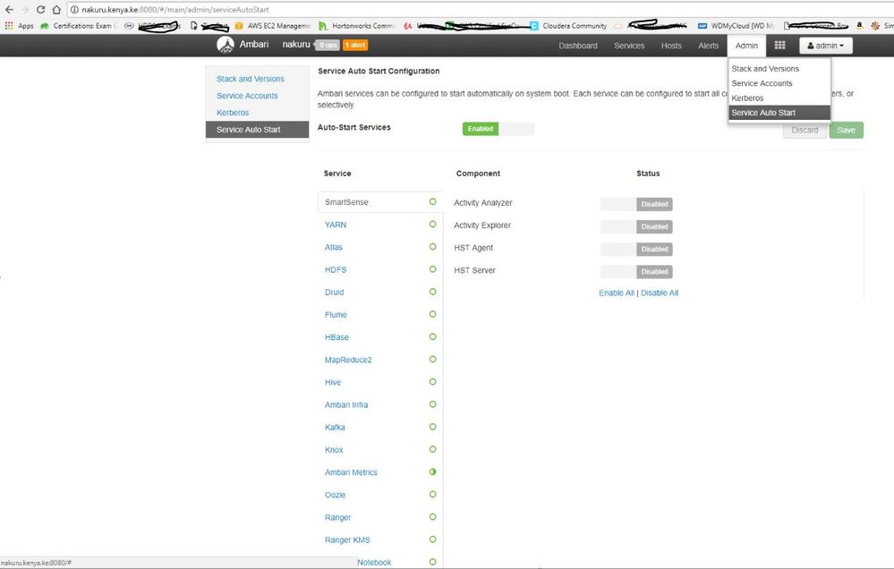Screen dimensions: 894x569
Task: Select Atlas in service list
Action: (334, 247)
